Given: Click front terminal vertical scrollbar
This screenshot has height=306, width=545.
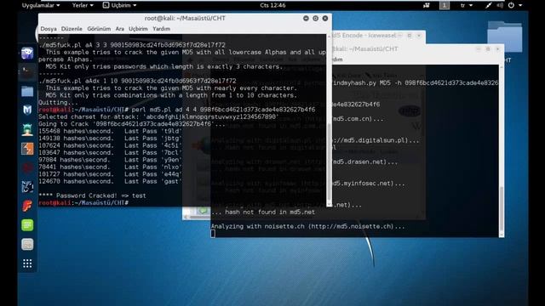Looking at the screenshot, I should tap(329, 120).
